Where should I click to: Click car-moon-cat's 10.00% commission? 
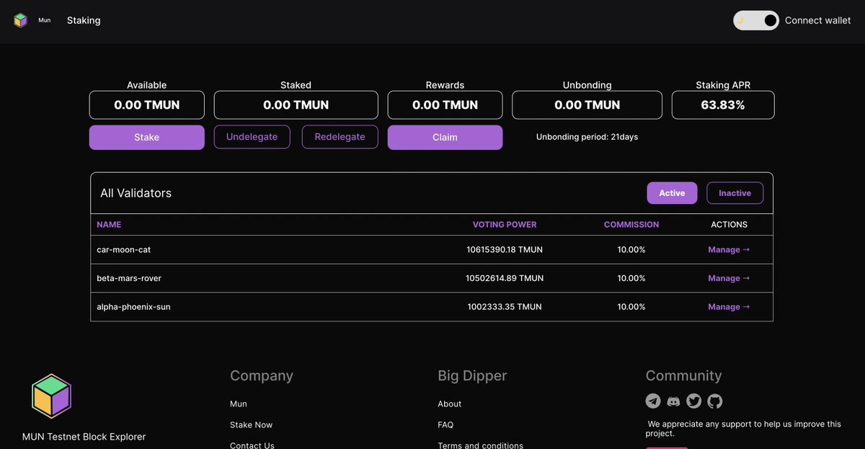pos(631,249)
